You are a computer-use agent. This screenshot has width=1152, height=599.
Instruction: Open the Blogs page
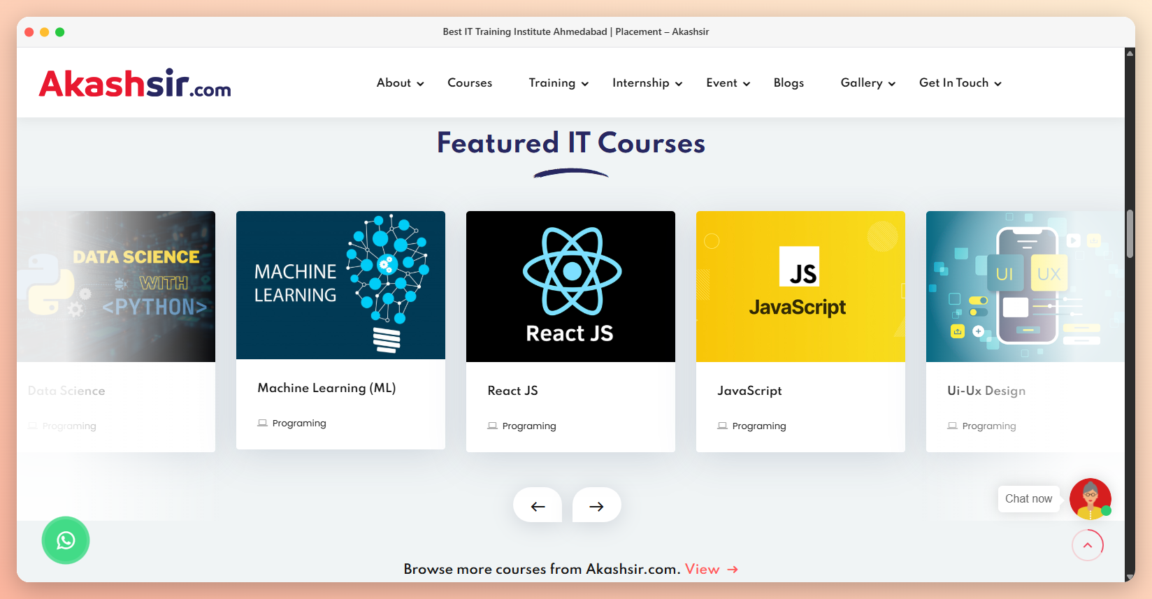(x=789, y=82)
